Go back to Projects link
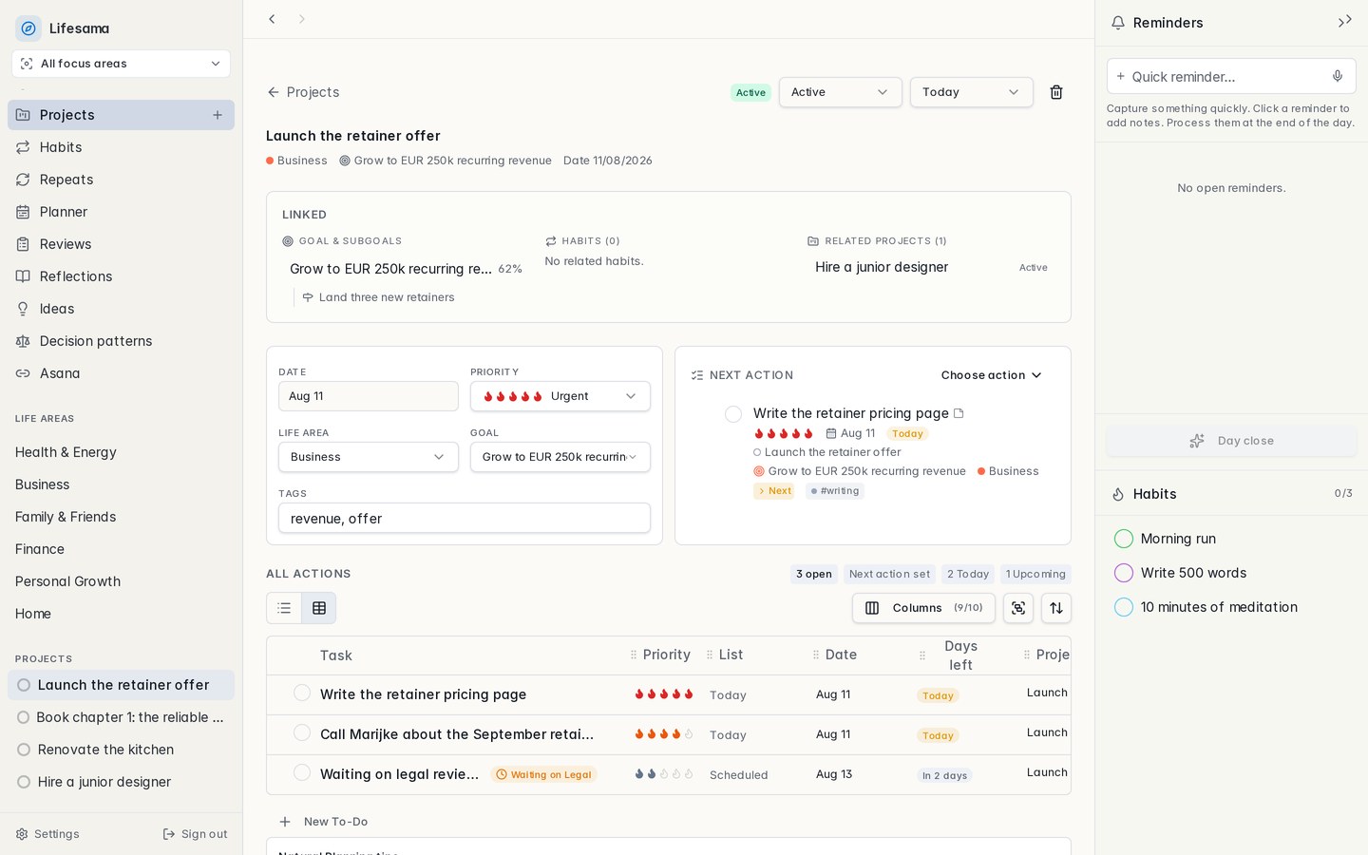 pos(303,92)
